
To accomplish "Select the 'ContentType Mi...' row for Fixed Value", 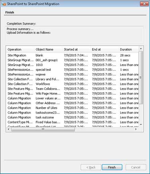I will click(72, 122).
